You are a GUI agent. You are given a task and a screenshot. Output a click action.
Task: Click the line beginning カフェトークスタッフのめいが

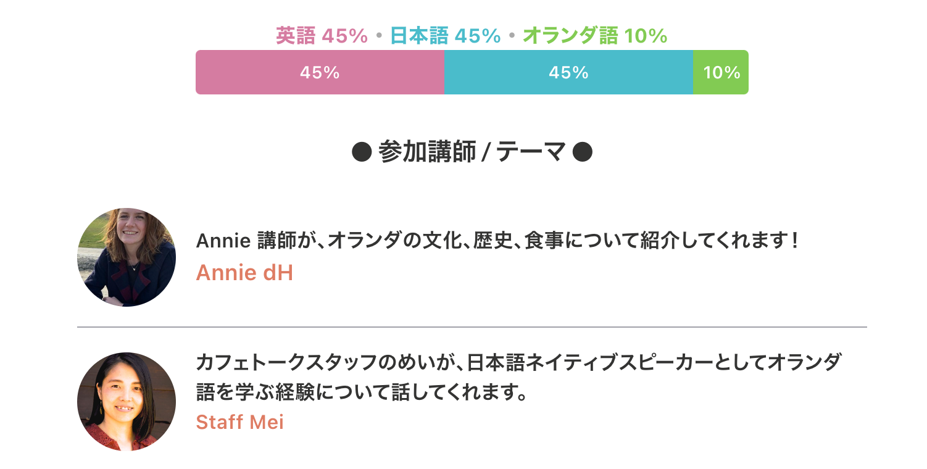[518, 363]
